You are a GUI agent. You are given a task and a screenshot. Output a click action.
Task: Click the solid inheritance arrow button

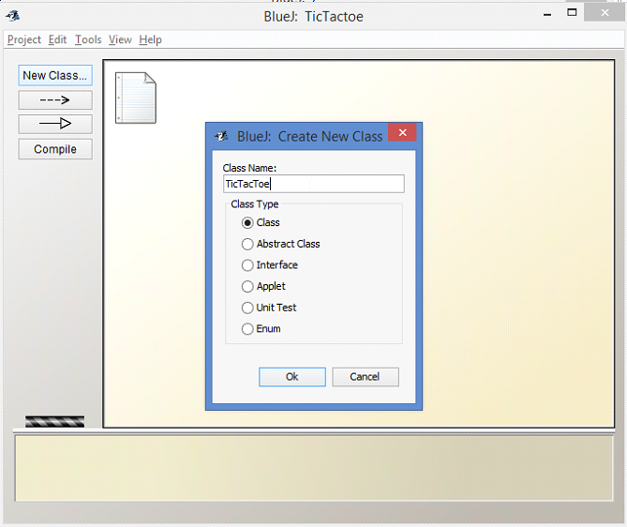tap(55, 124)
